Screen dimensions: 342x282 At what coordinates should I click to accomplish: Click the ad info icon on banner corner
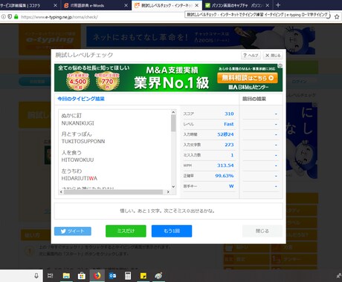click(x=280, y=66)
